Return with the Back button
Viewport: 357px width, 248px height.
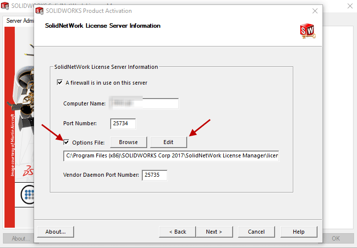click(177, 232)
